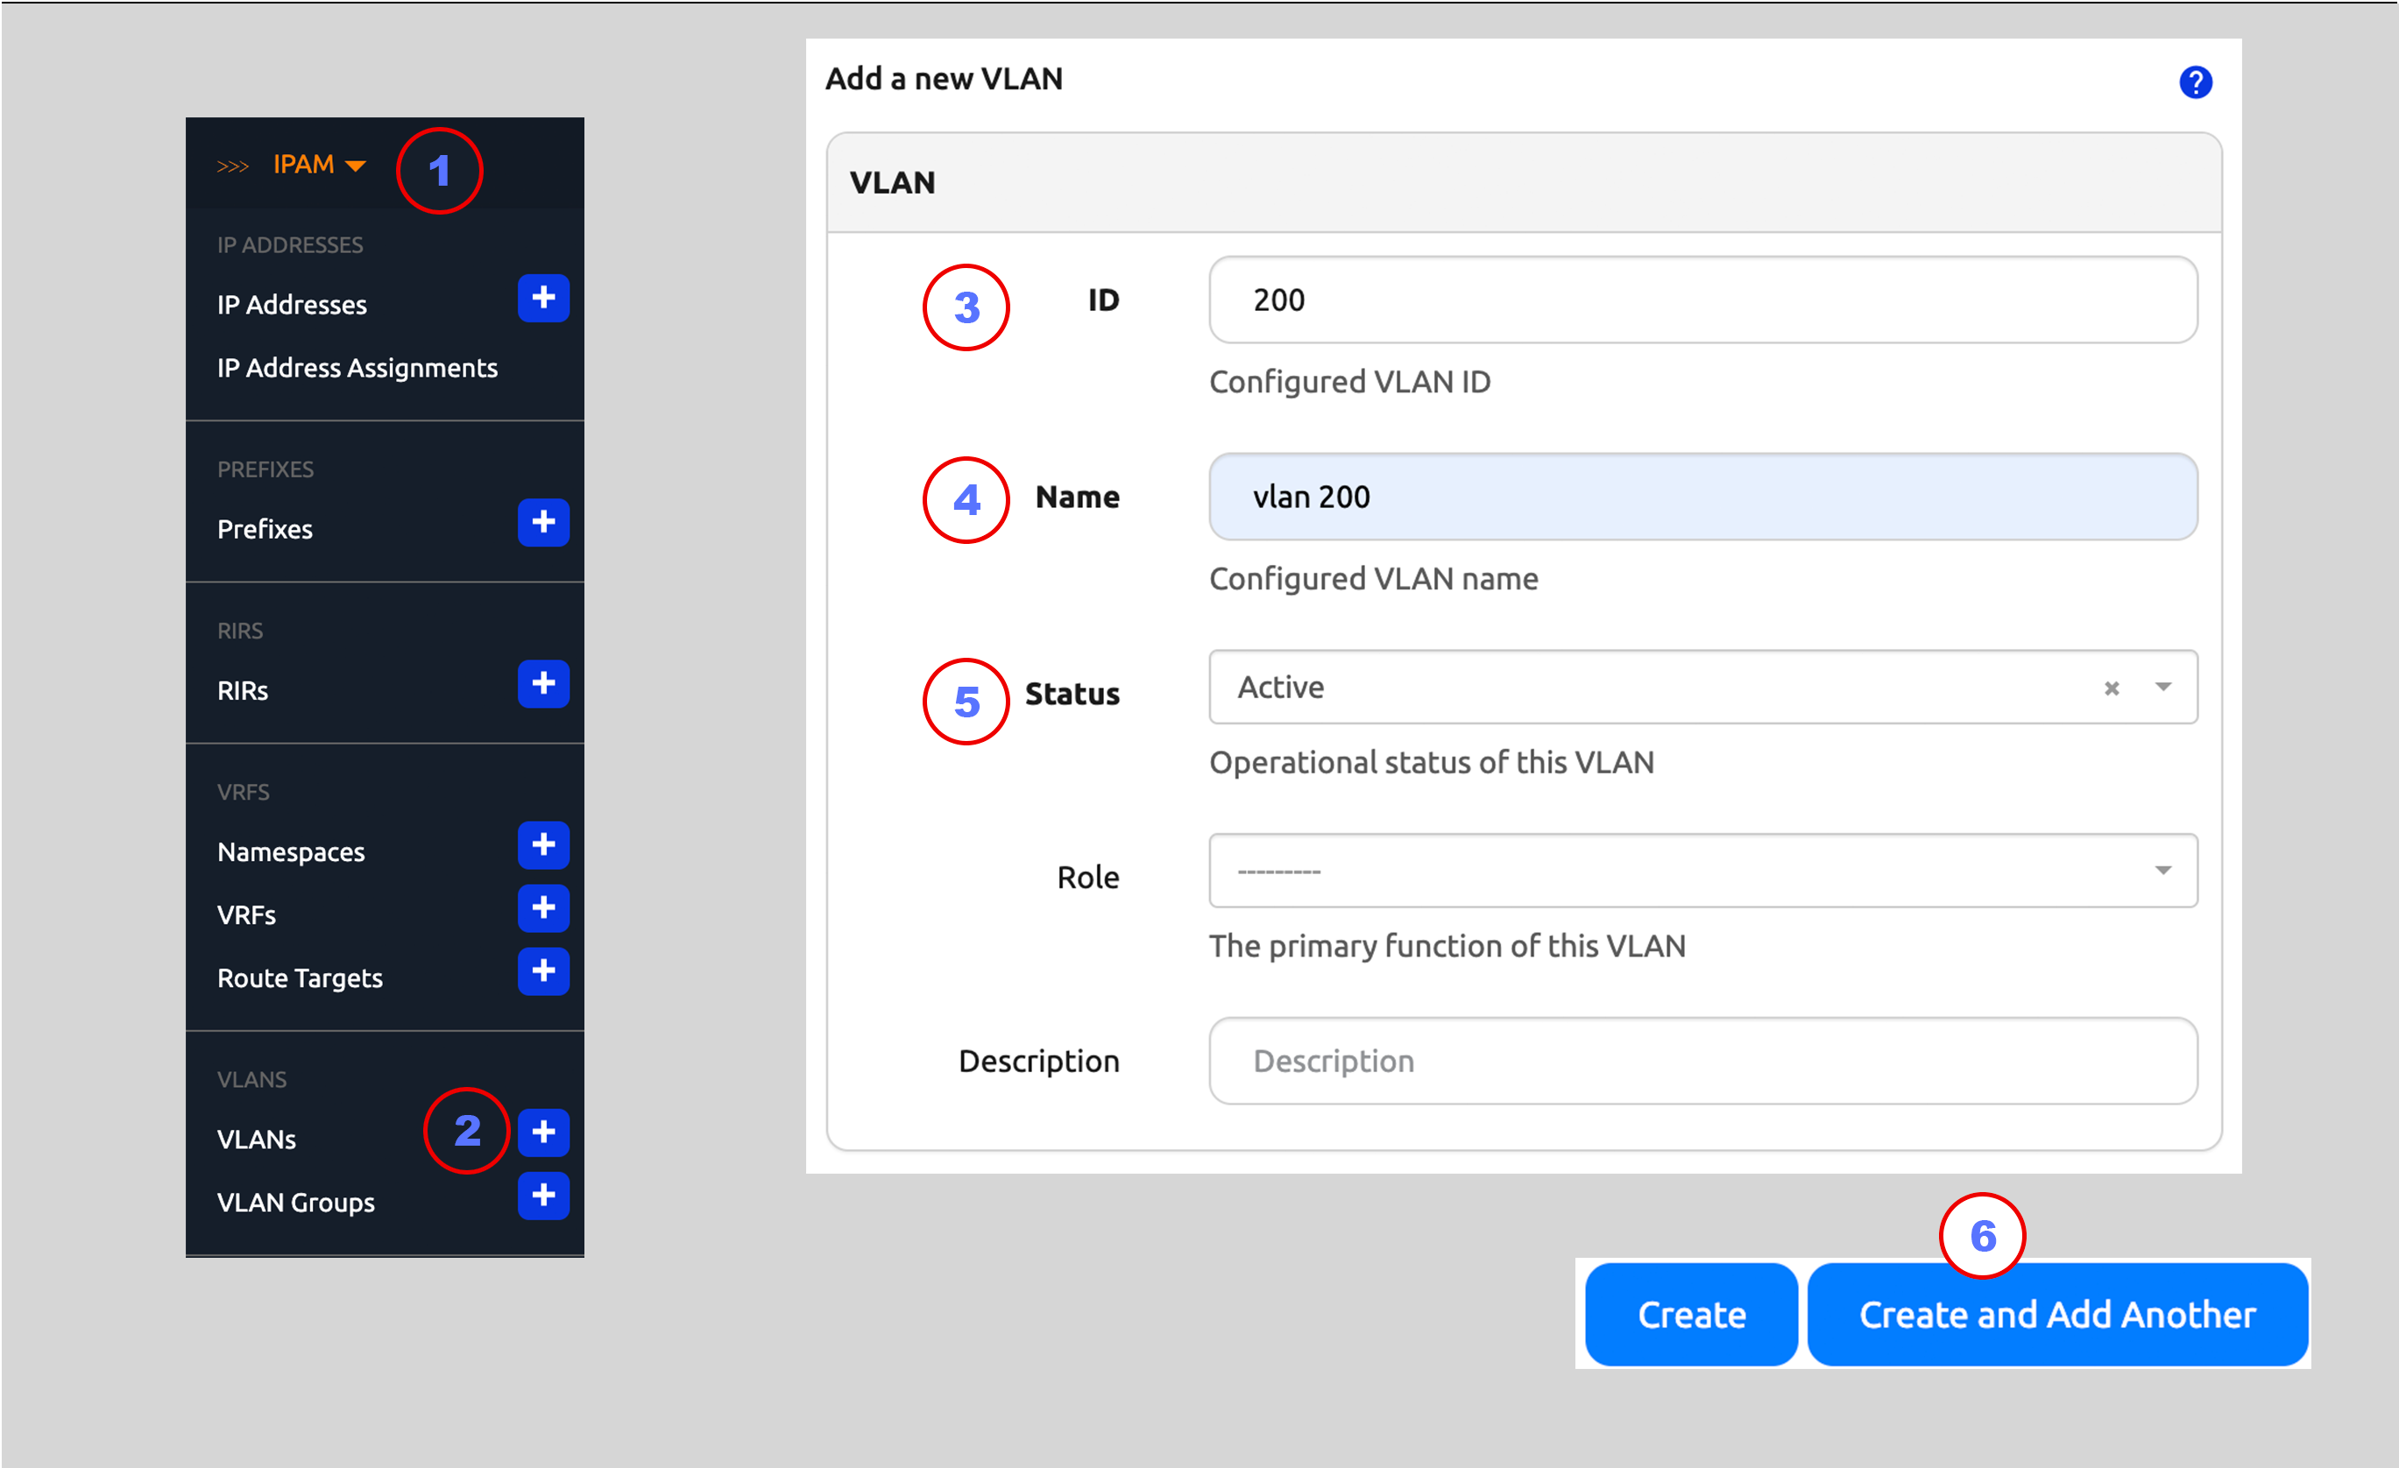Add a new IP Address via plus icon
This screenshot has width=2399, height=1468.
pyautogui.click(x=543, y=299)
